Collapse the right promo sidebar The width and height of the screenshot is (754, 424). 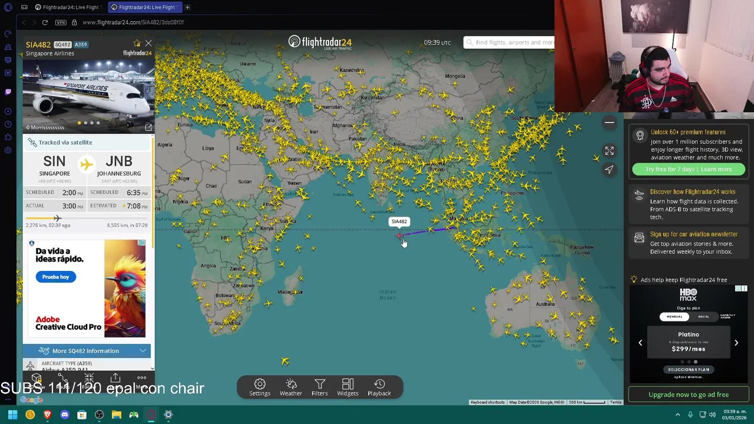coord(609,122)
